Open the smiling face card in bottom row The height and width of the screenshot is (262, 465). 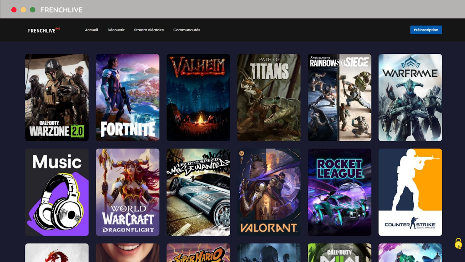[x=128, y=253]
